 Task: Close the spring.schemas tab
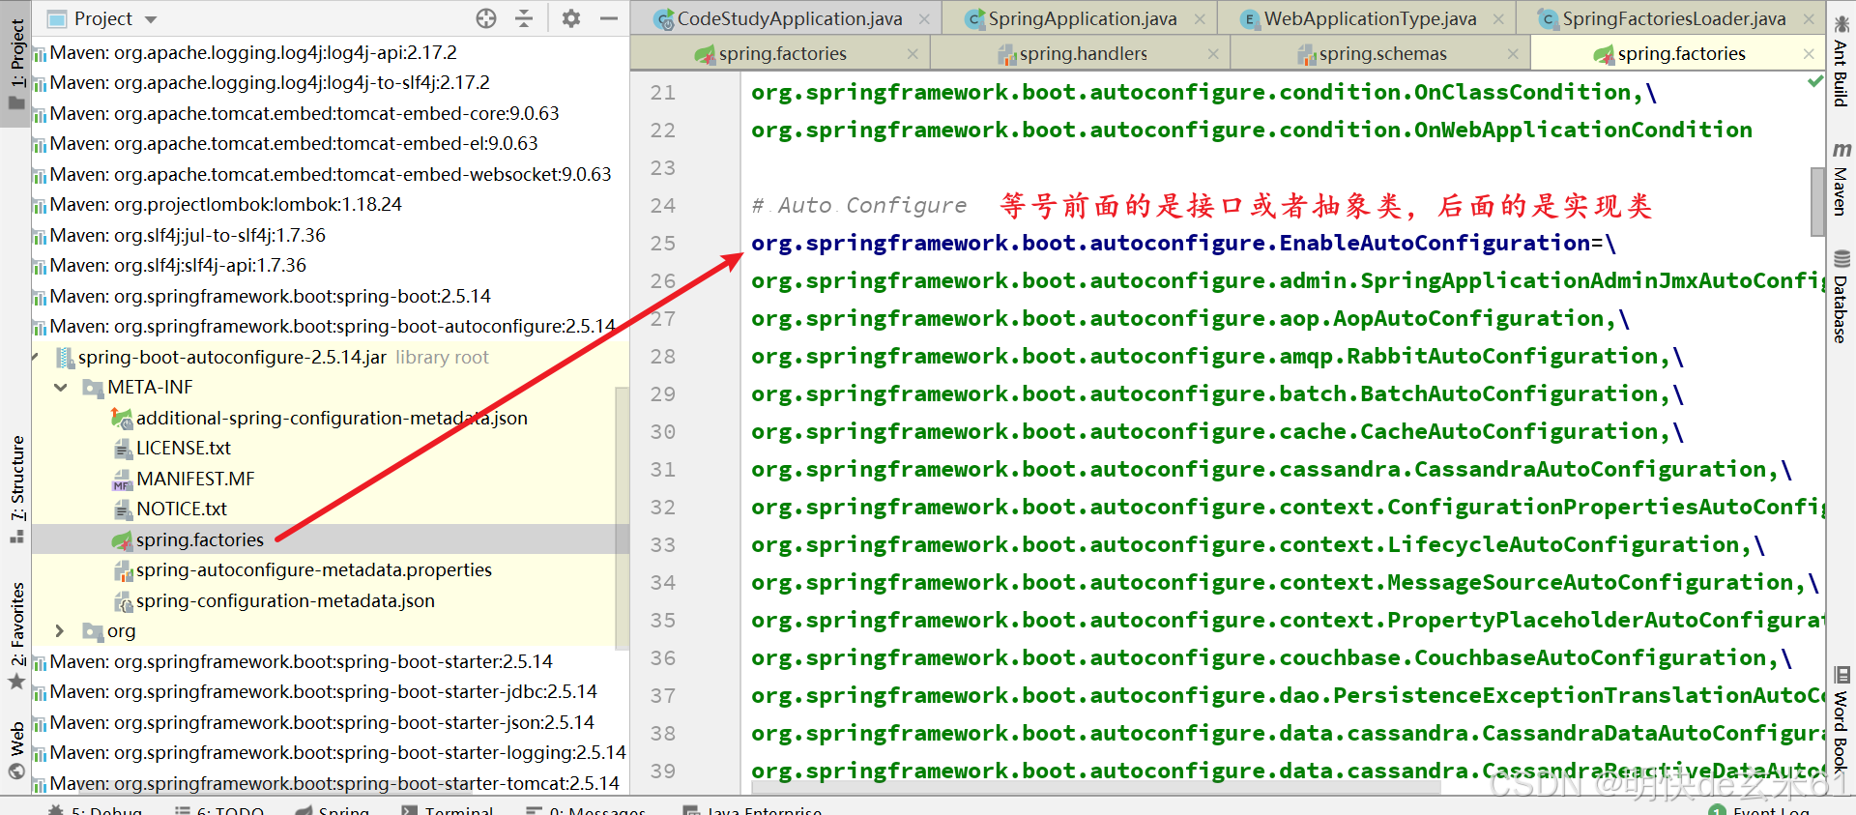pyautogui.click(x=1513, y=54)
